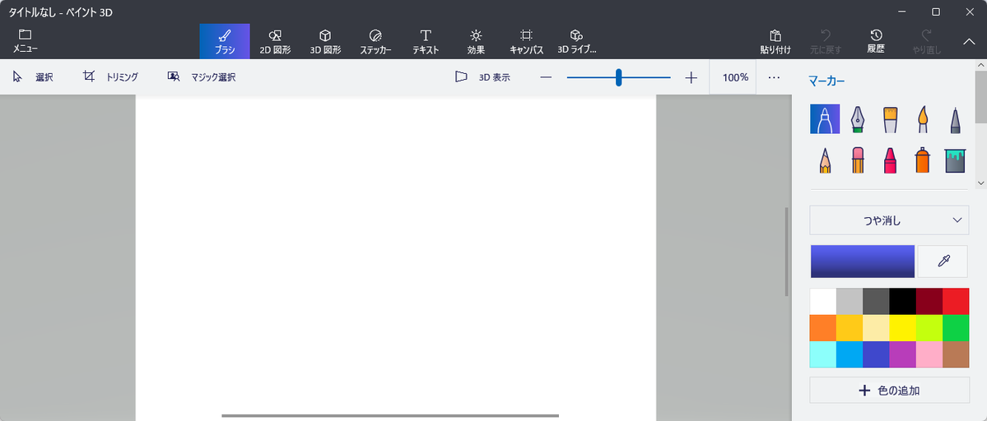Choose the bright red color swatch
This screenshot has height=421, width=987.
point(956,301)
